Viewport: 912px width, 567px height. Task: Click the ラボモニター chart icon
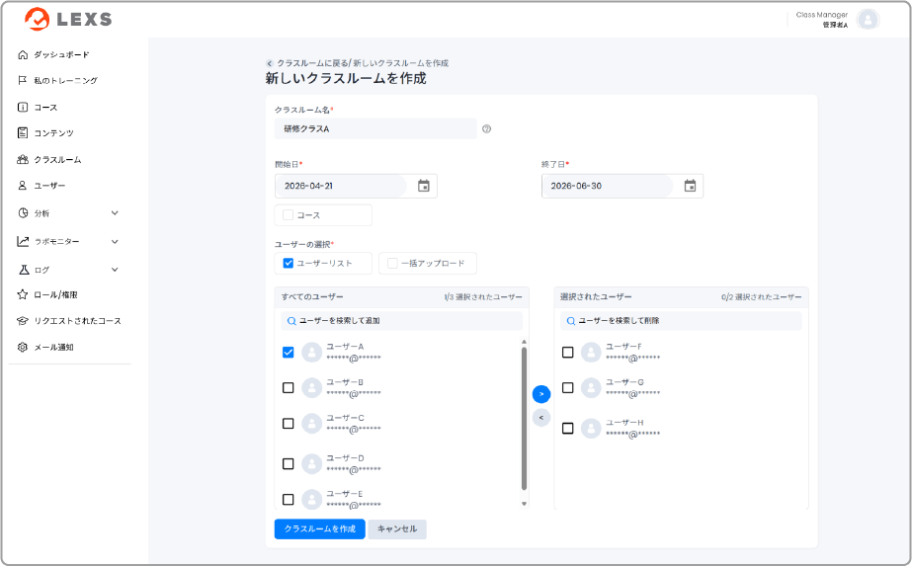[23, 241]
